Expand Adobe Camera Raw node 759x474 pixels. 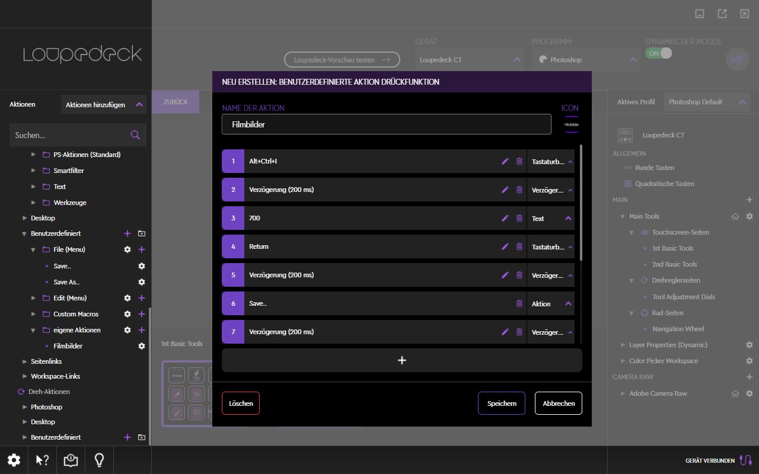pyautogui.click(x=623, y=393)
